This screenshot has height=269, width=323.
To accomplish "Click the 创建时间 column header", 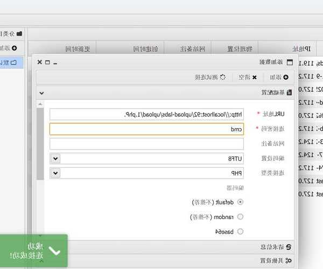I will pos(145,49).
